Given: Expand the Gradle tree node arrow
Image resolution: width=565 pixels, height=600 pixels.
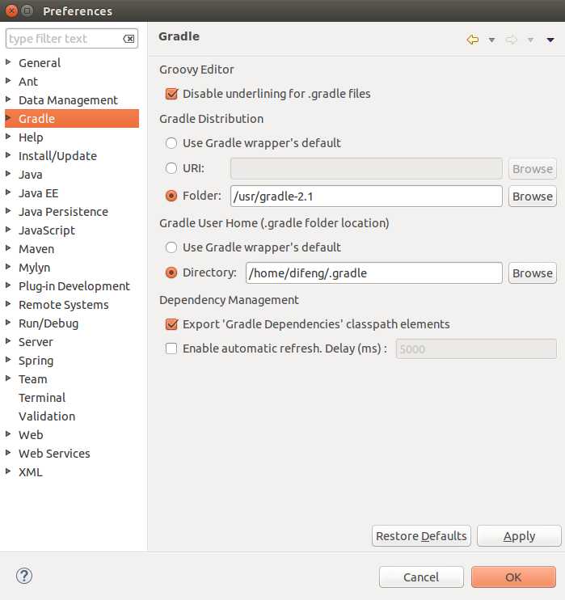Looking at the screenshot, I should pos(8,118).
